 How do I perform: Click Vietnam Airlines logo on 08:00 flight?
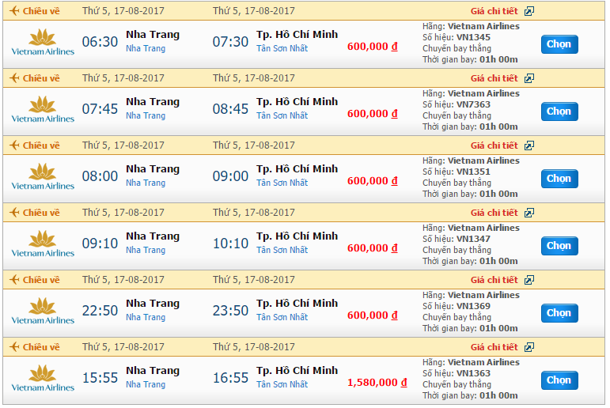click(x=43, y=177)
